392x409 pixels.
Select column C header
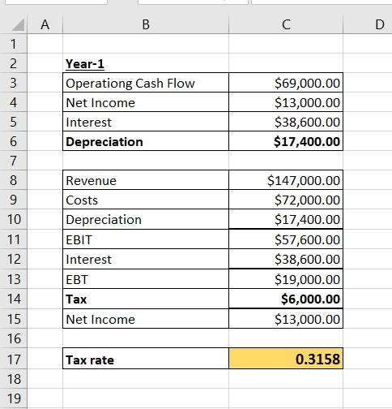[286, 24]
